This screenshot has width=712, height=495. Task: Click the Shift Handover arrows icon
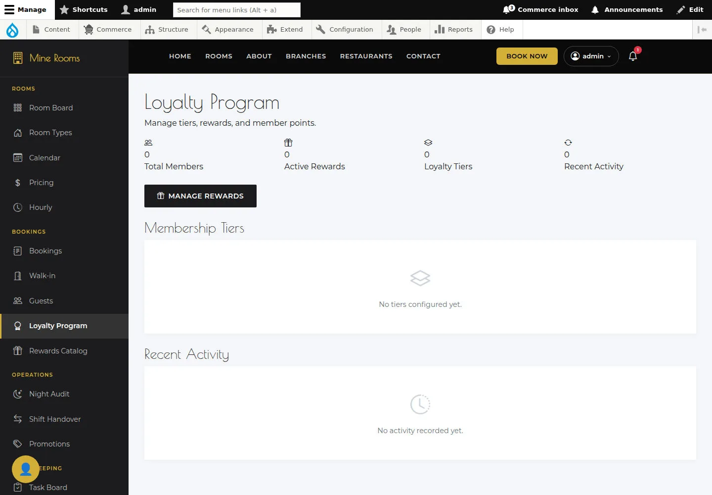pos(18,419)
